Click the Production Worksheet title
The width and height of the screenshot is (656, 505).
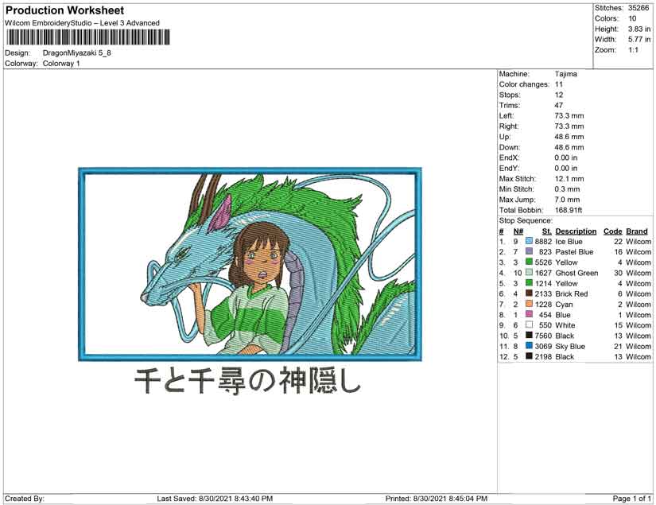[x=65, y=10]
